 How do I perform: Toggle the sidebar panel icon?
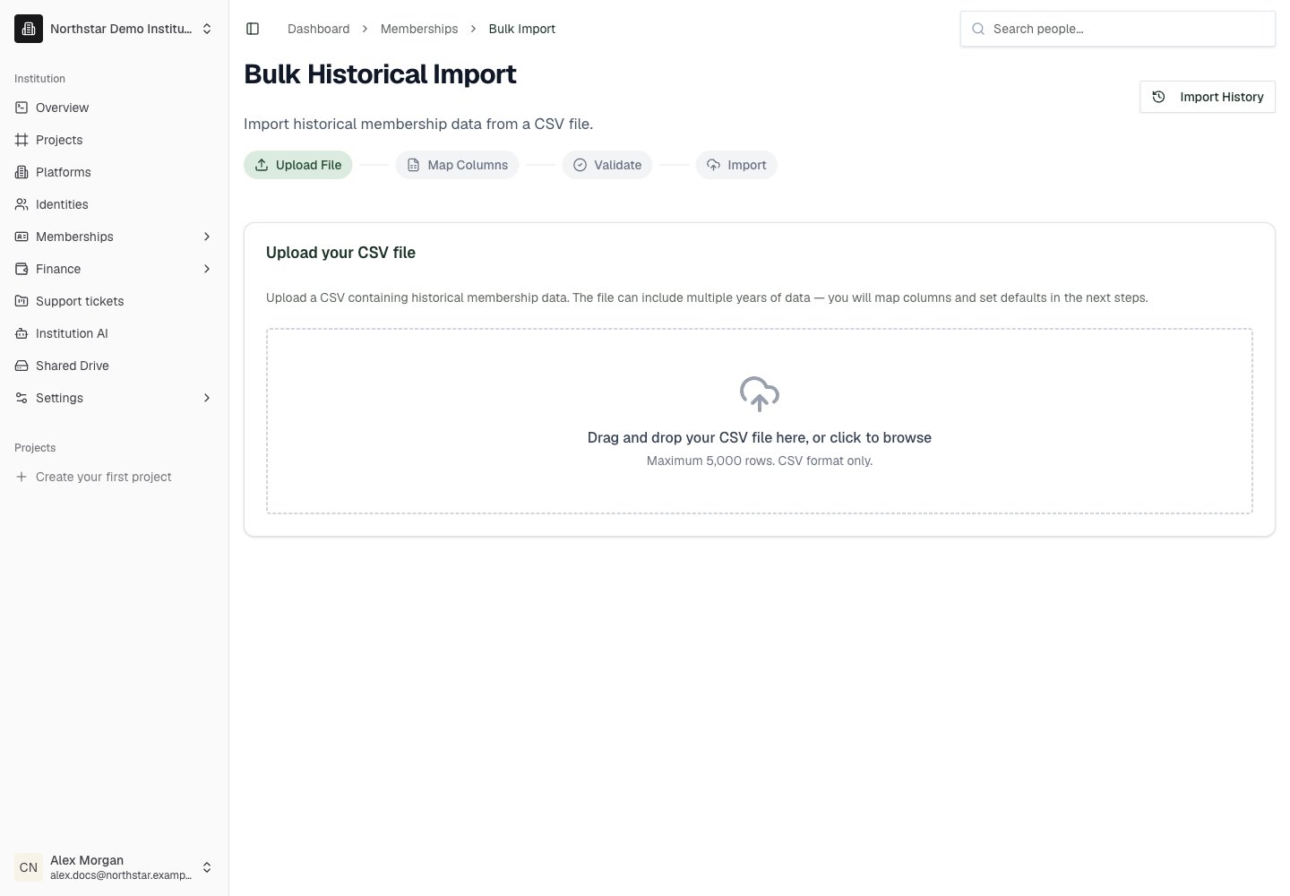(253, 29)
